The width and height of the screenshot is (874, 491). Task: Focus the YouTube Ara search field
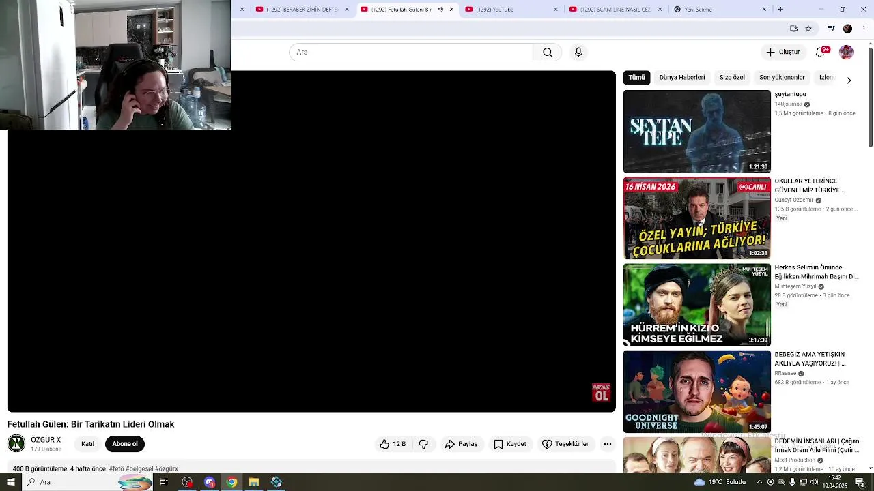click(x=411, y=53)
